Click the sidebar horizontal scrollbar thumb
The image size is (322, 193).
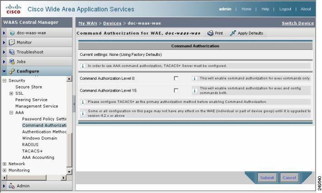27,178
